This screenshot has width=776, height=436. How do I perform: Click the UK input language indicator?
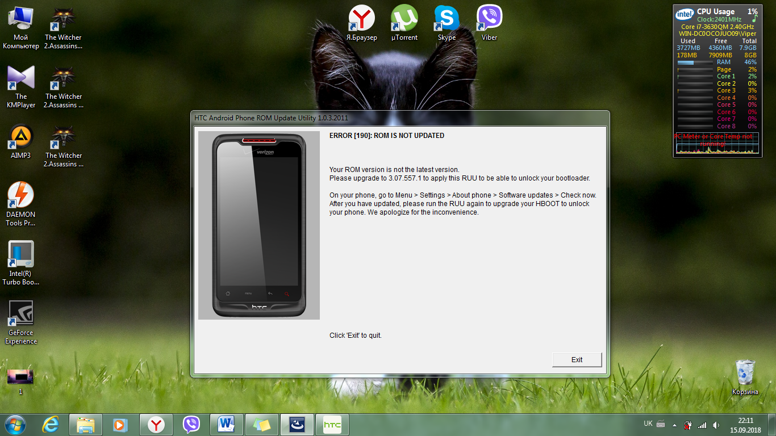648,424
